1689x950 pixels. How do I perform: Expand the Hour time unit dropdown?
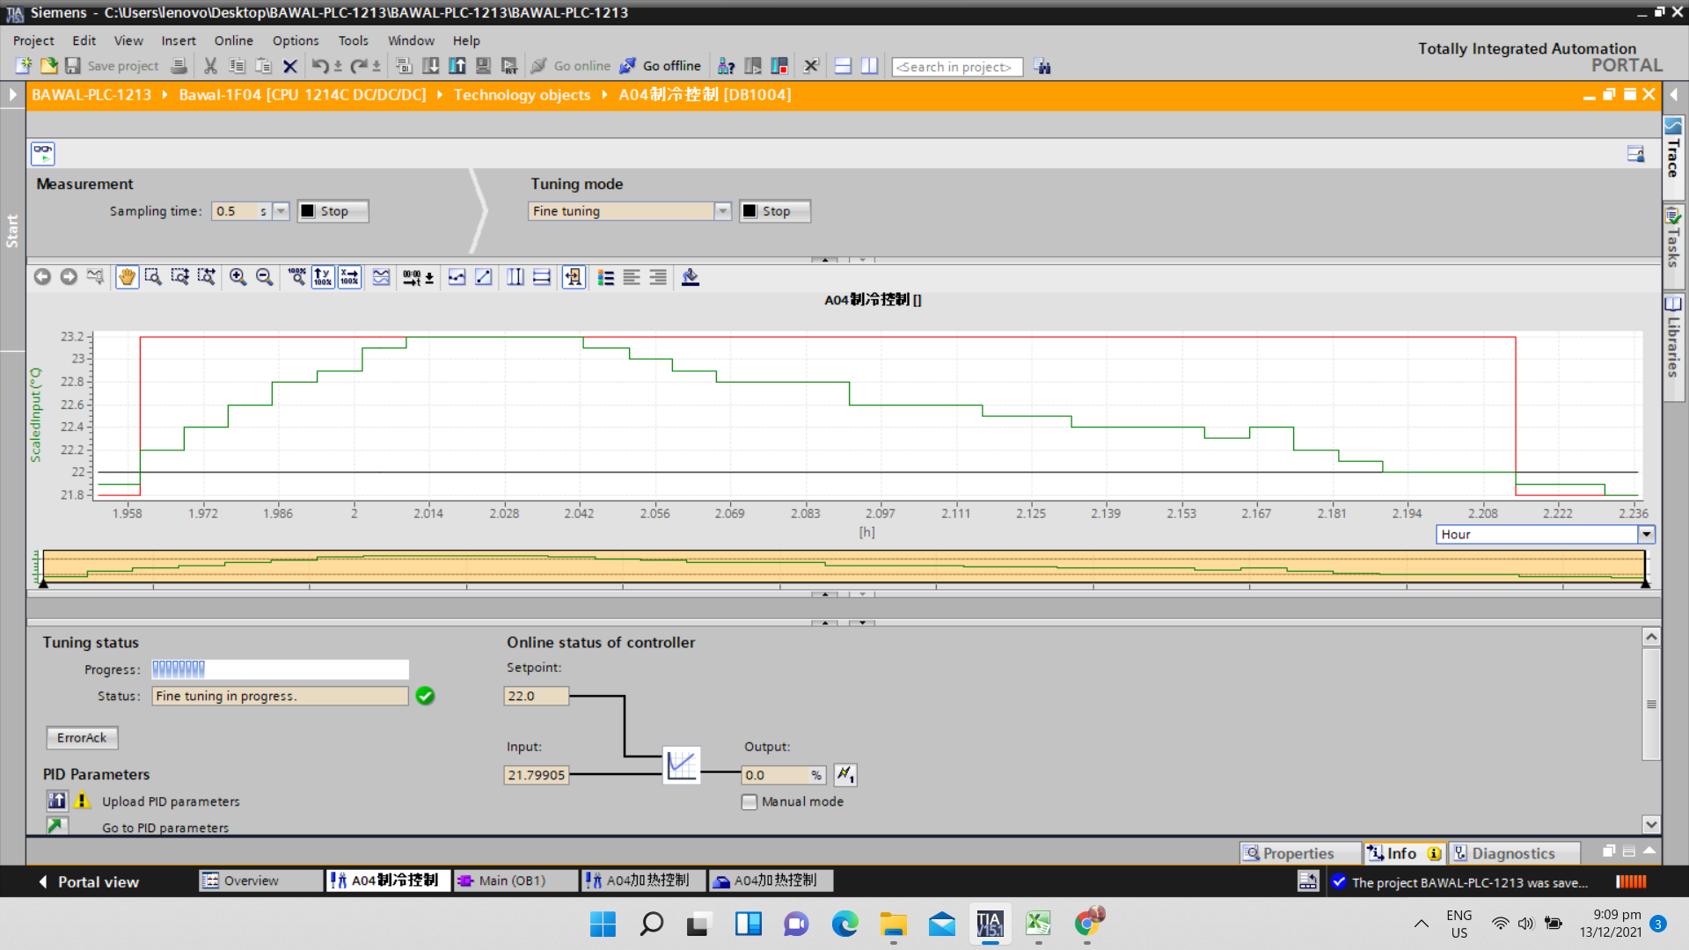[1646, 535]
